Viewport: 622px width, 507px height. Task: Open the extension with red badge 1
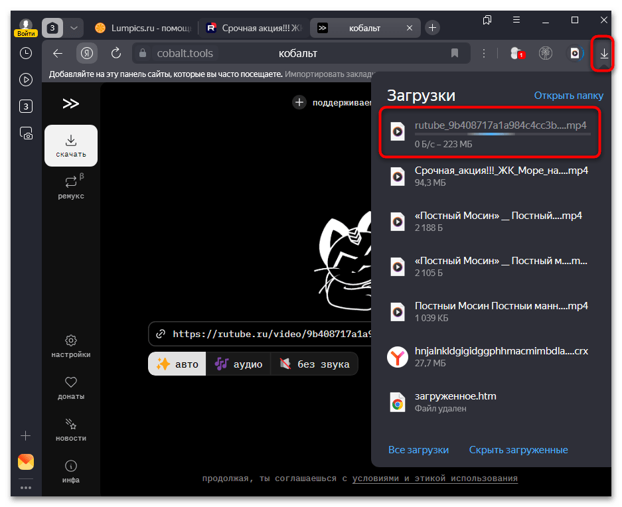(x=516, y=53)
